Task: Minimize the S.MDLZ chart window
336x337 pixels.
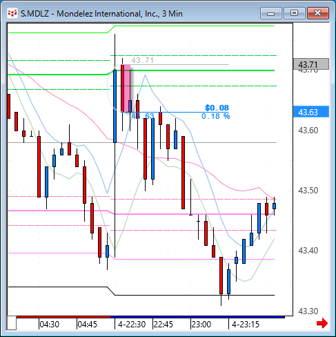Action: (271, 13)
